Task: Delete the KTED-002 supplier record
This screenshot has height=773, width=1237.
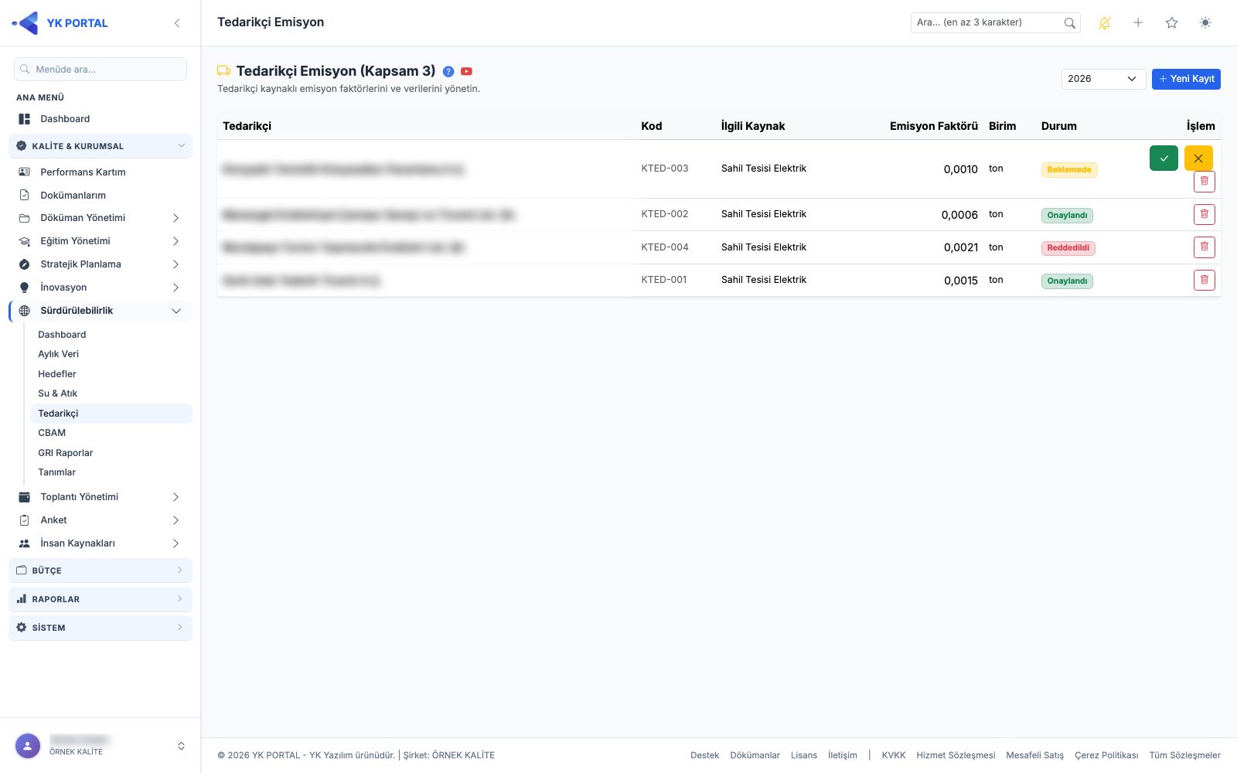Action: coord(1205,214)
